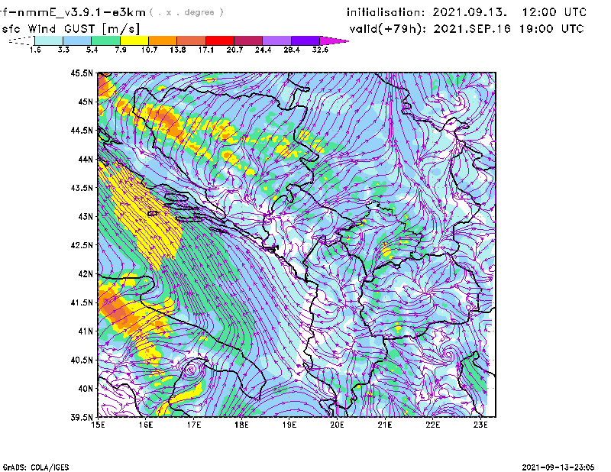Click the "41.5N" latitude label
This screenshot has width=611, height=472.
click(82, 302)
